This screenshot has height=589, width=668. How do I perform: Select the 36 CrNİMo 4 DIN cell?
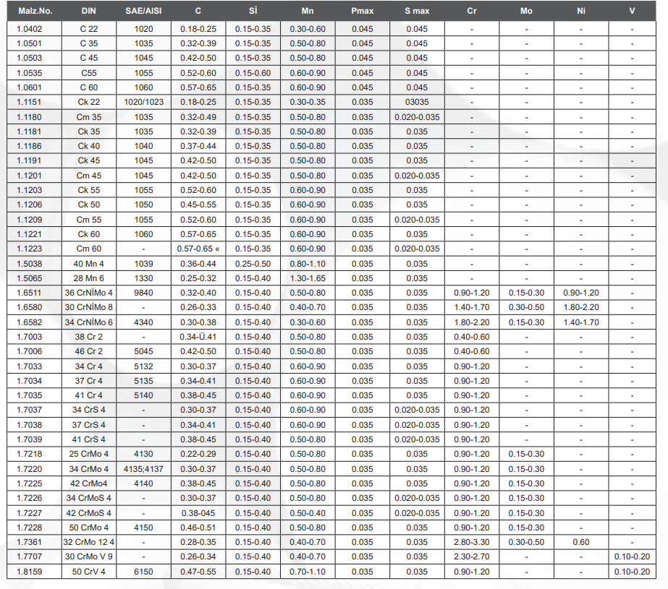[88, 293]
